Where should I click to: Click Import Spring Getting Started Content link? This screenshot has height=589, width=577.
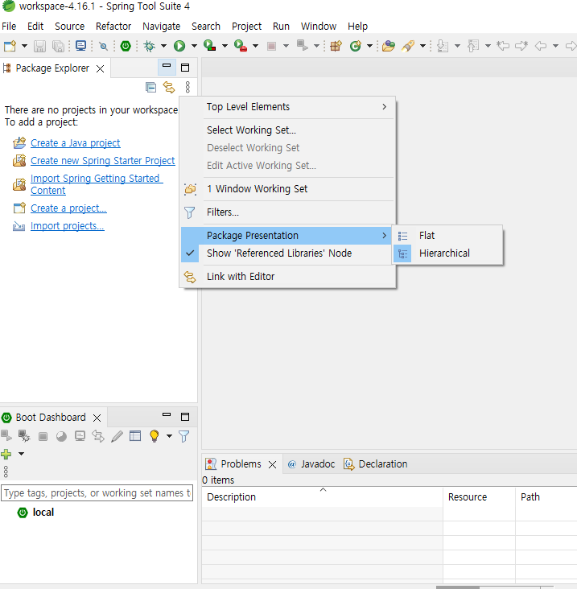[97, 184]
